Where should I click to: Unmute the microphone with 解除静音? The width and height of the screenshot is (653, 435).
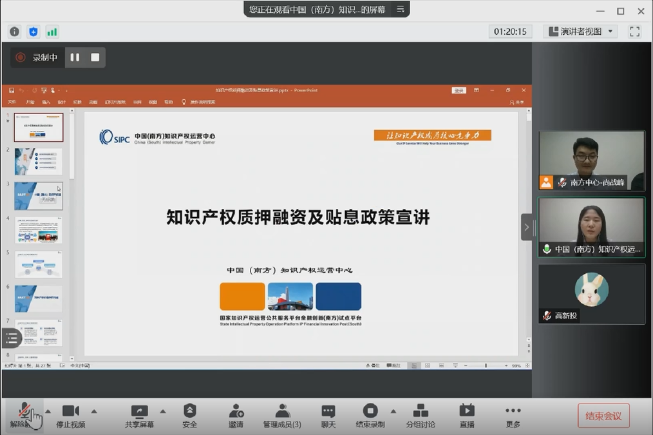point(23,416)
